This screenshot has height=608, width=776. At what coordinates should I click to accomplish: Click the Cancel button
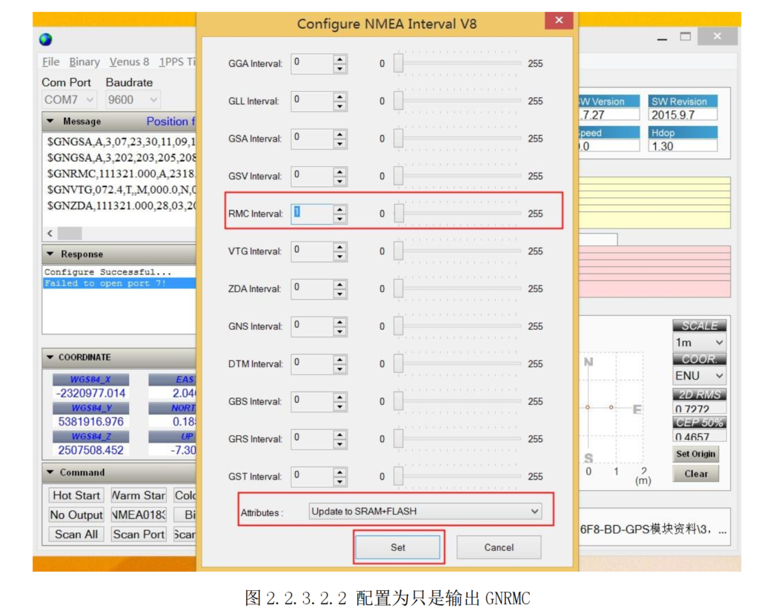click(x=499, y=547)
